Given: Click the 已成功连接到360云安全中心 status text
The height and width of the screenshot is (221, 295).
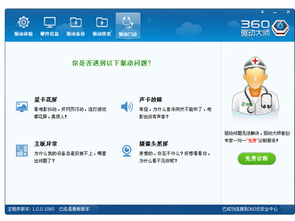Looking at the screenshot, I should pyautogui.click(x=250, y=209).
